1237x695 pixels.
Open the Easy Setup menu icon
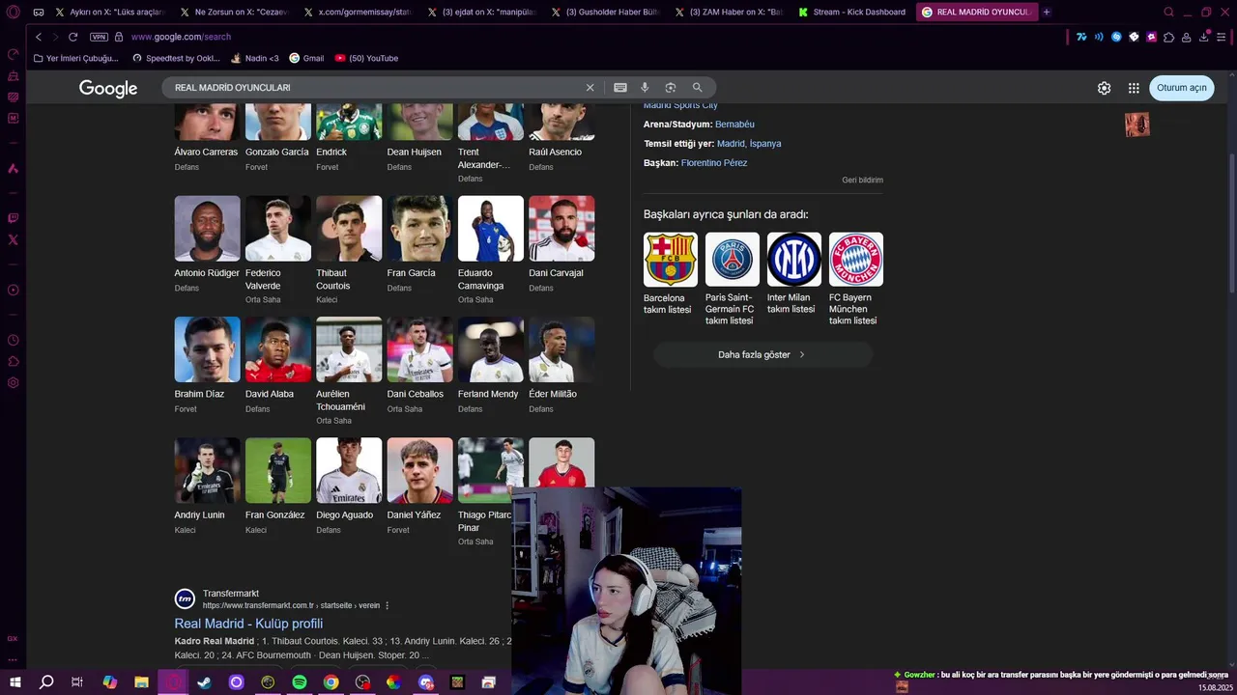[1222, 37]
